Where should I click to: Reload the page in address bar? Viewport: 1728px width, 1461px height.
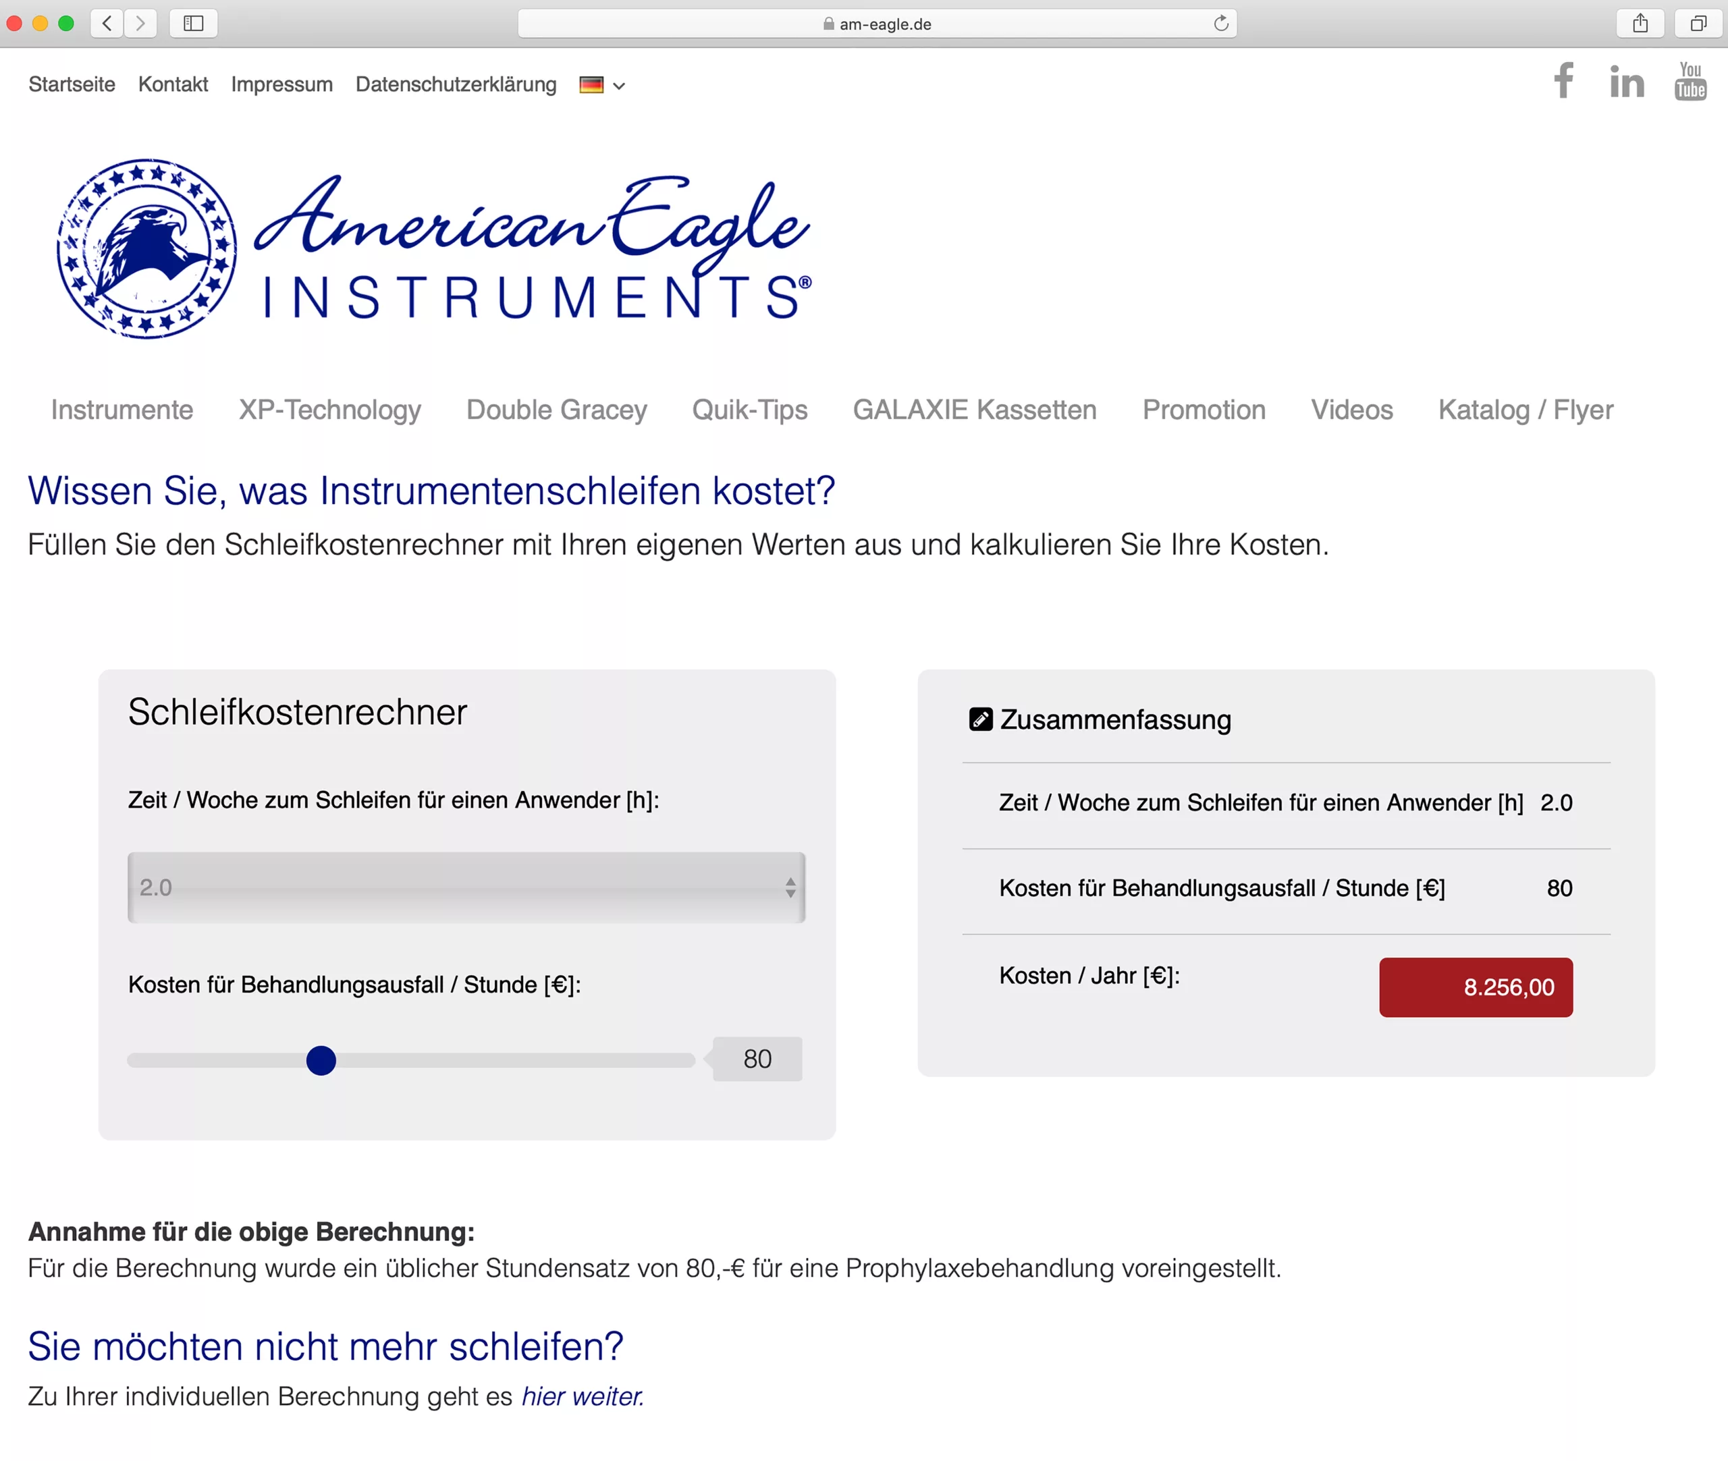coord(1220,23)
